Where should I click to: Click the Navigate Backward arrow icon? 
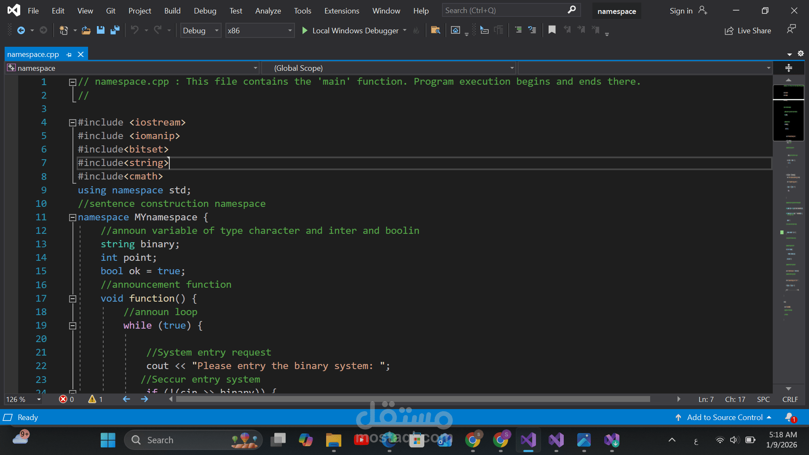pyautogui.click(x=21, y=30)
